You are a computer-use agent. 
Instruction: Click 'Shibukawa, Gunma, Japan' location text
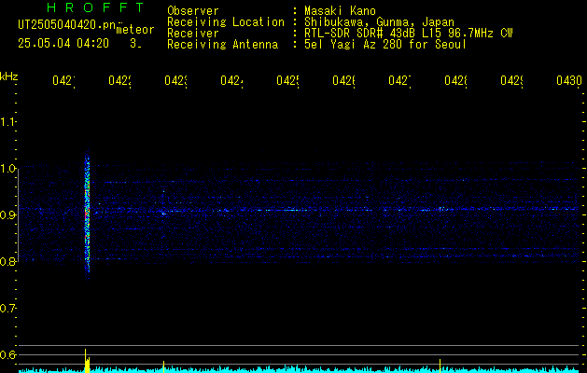[x=379, y=22]
